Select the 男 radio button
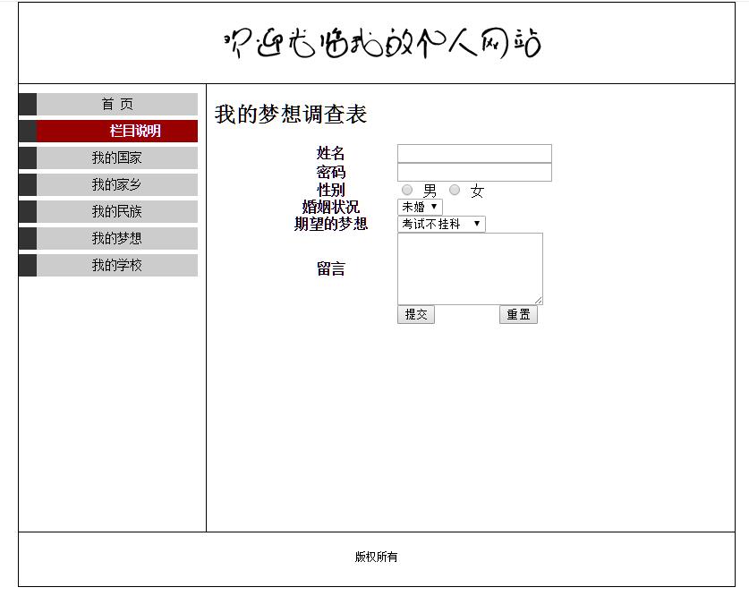 click(407, 190)
